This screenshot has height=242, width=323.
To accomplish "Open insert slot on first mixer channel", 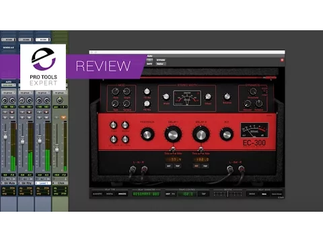I will (9, 40).
